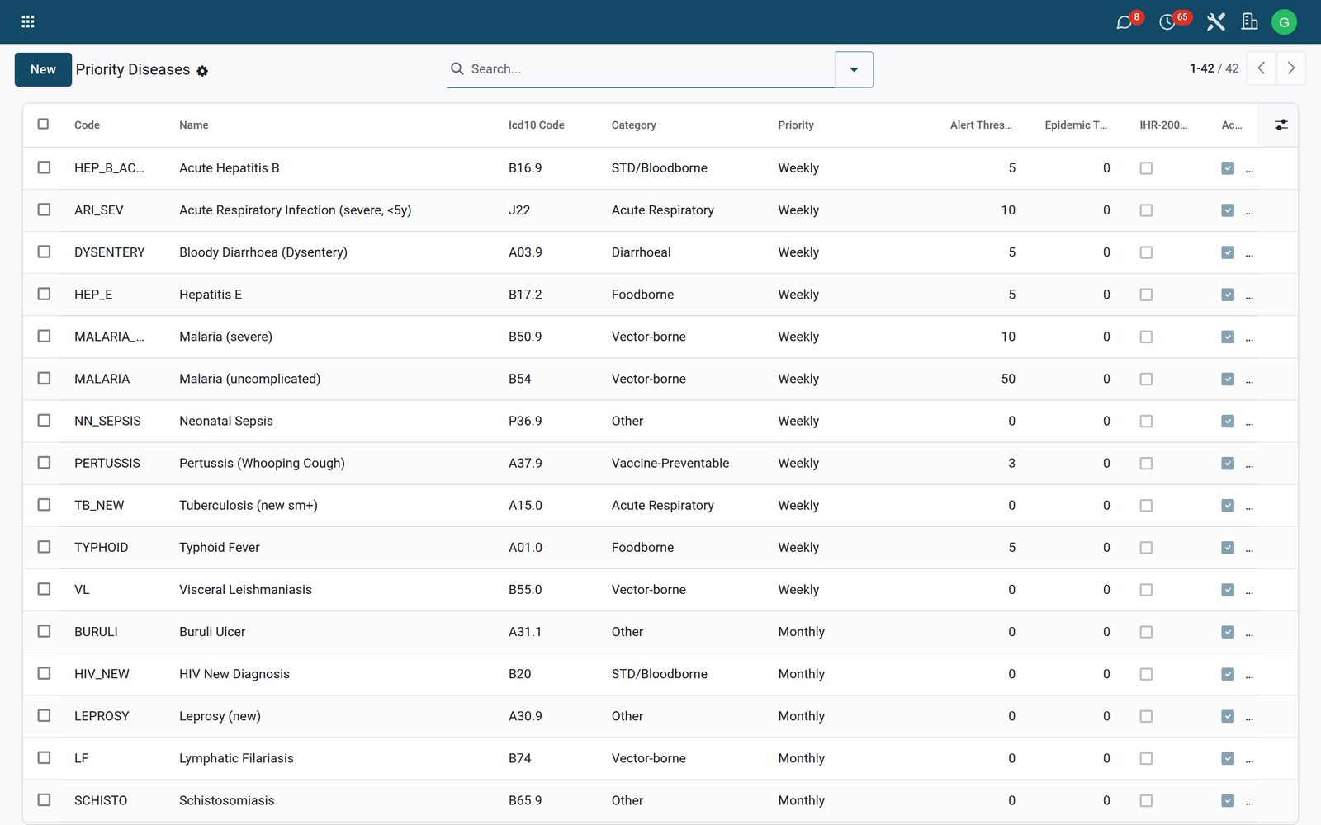Sort the table by Code column
This screenshot has height=825, width=1321.
pyautogui.click(x=87, y=125)
